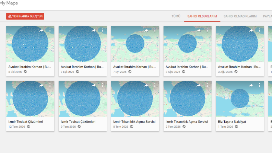
Task: Click the '8 Eki 2026' date text
Action: [x=15, y=72]
